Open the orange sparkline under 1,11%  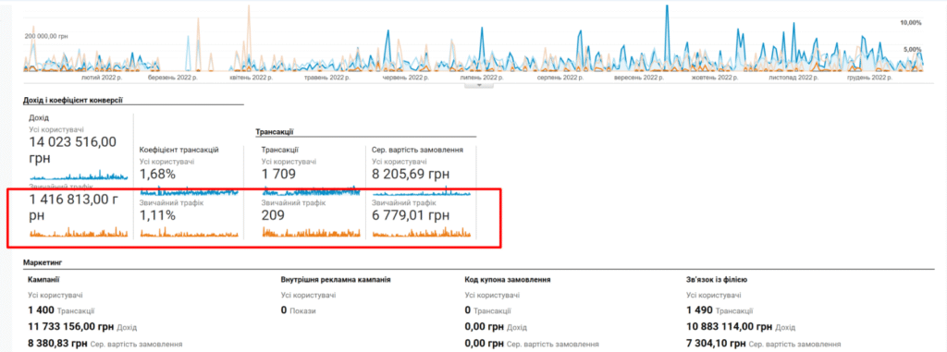pos(190,233)
